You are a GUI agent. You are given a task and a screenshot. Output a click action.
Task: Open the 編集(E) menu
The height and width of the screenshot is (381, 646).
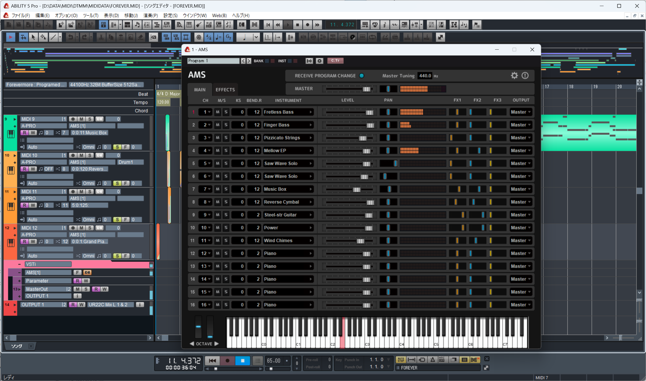click(42, 15)
